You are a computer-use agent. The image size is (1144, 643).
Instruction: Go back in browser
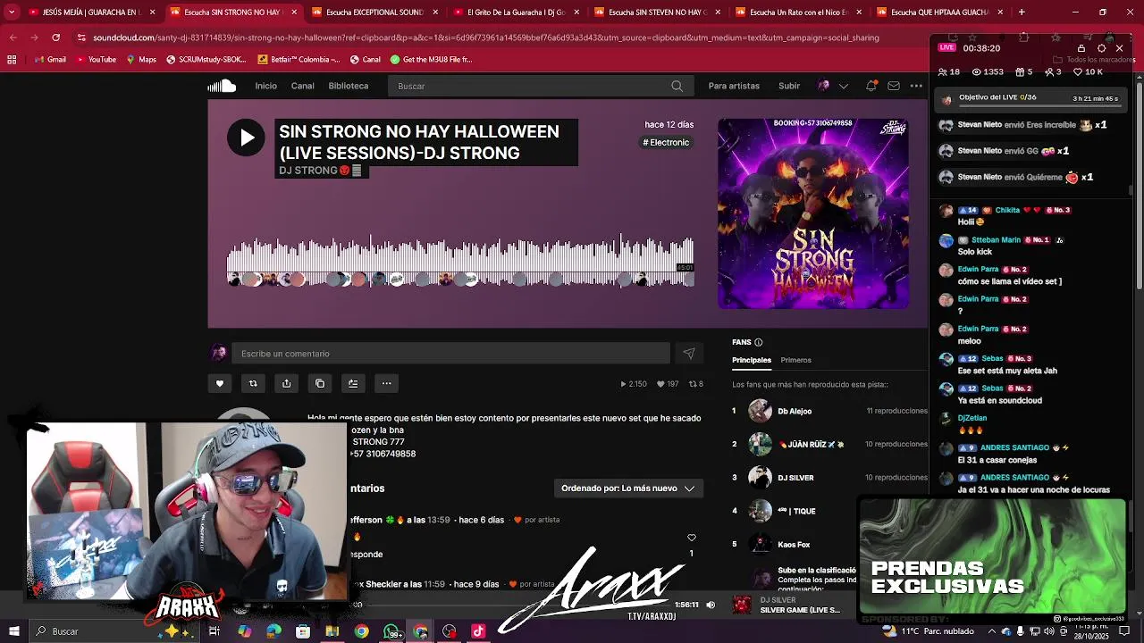coord(13,38)
